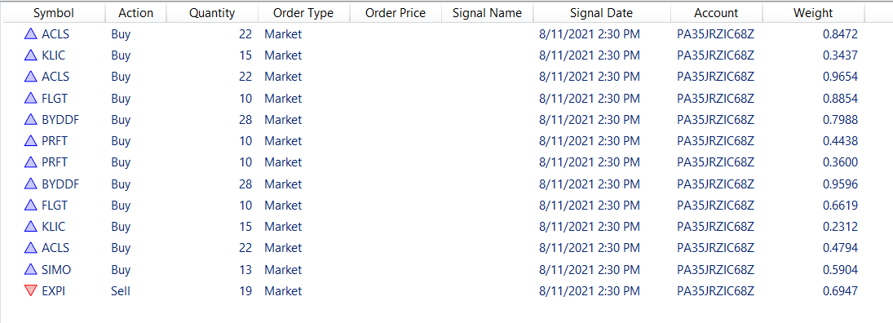Click the Account column header
Screen dimensions: 893x323
(x=716, y=12)
